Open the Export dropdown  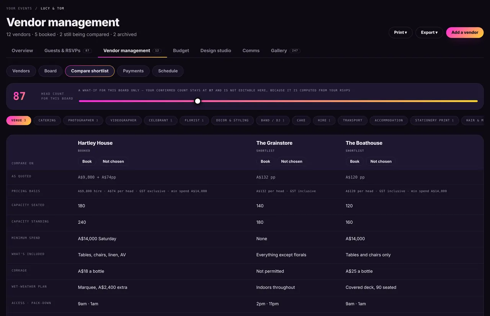pyautogui.click(x=429, y=33)
